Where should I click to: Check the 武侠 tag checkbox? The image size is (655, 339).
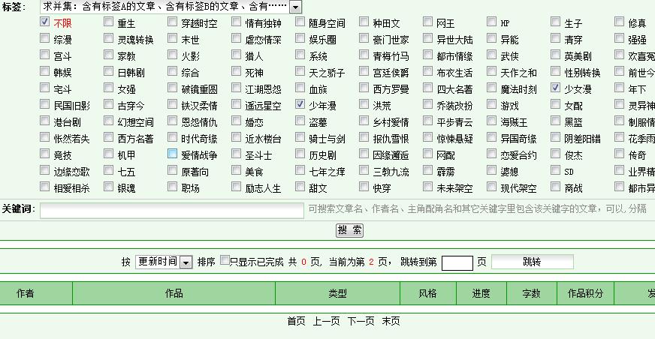point(492,55)
